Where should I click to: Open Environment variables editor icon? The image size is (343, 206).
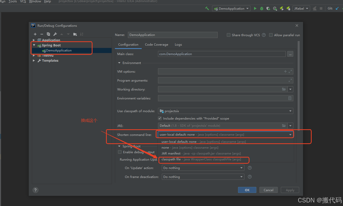(x=290, y=98)
